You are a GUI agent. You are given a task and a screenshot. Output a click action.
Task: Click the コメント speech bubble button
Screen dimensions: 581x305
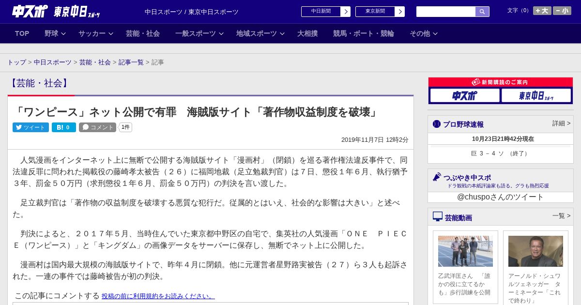(98, 127)
